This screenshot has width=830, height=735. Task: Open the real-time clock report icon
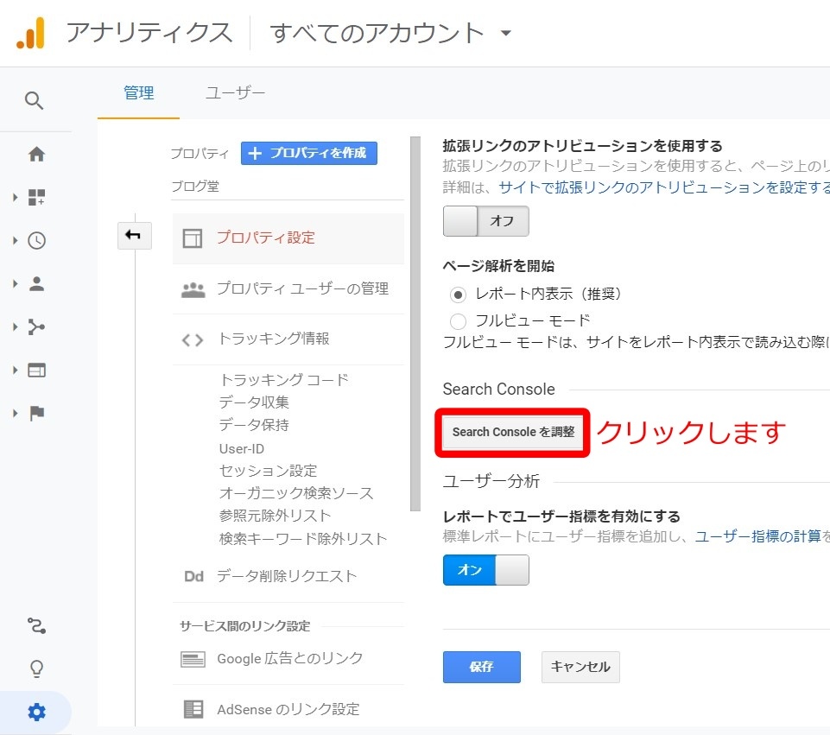pyautogui.click(x=35, y=240)
